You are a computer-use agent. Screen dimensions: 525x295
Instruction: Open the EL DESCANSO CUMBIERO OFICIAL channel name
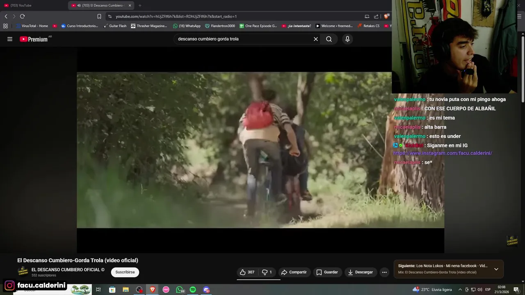pos(68,270)
